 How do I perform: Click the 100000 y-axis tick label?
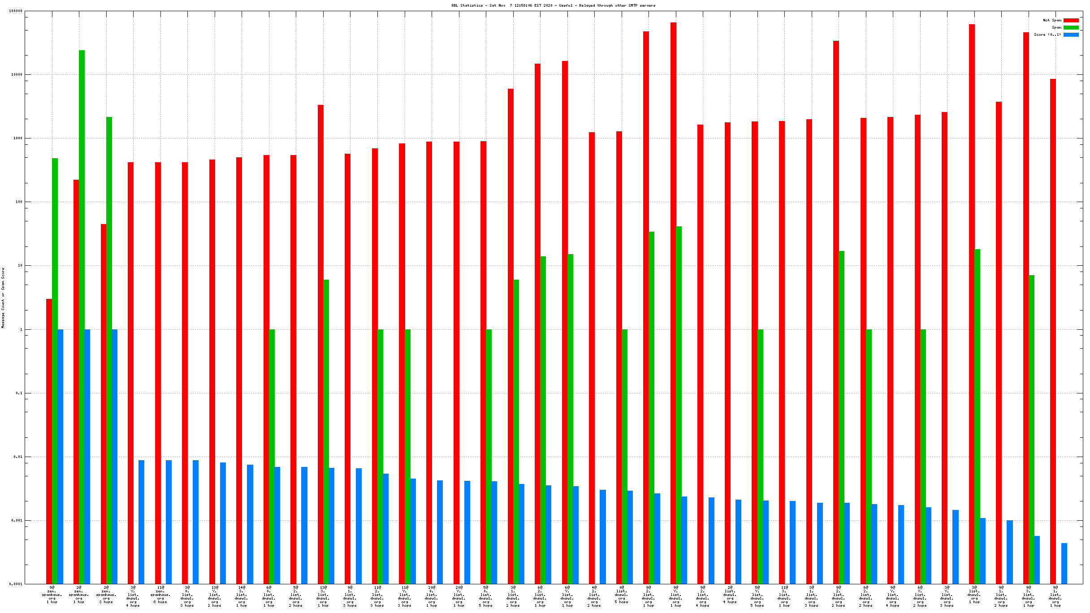16,11
